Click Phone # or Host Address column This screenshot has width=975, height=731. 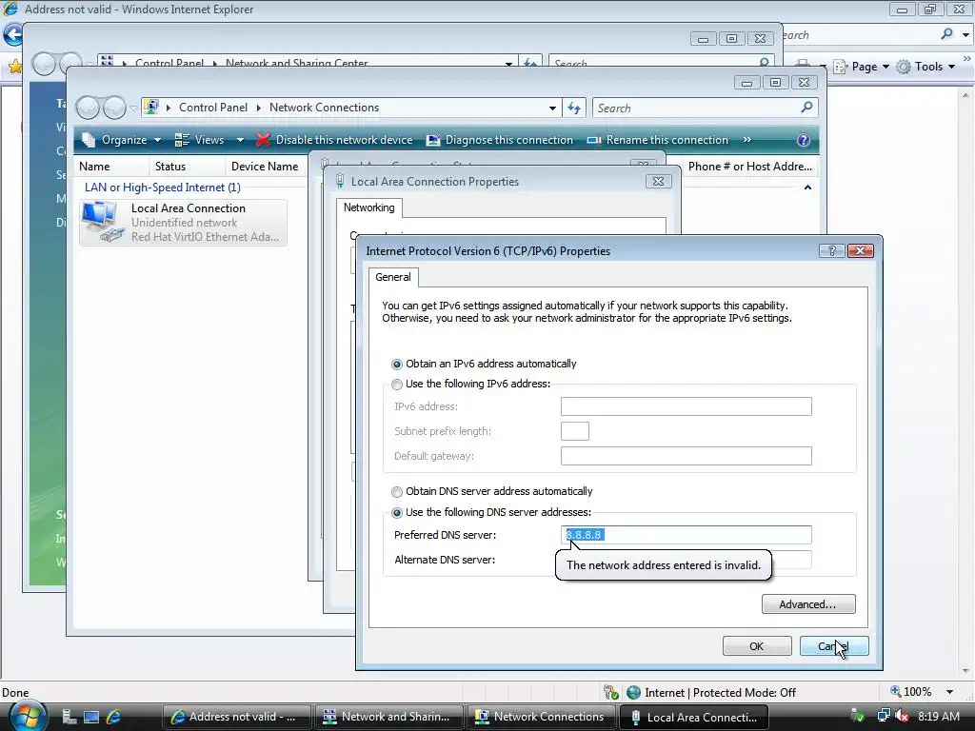(x=750, y=167)
